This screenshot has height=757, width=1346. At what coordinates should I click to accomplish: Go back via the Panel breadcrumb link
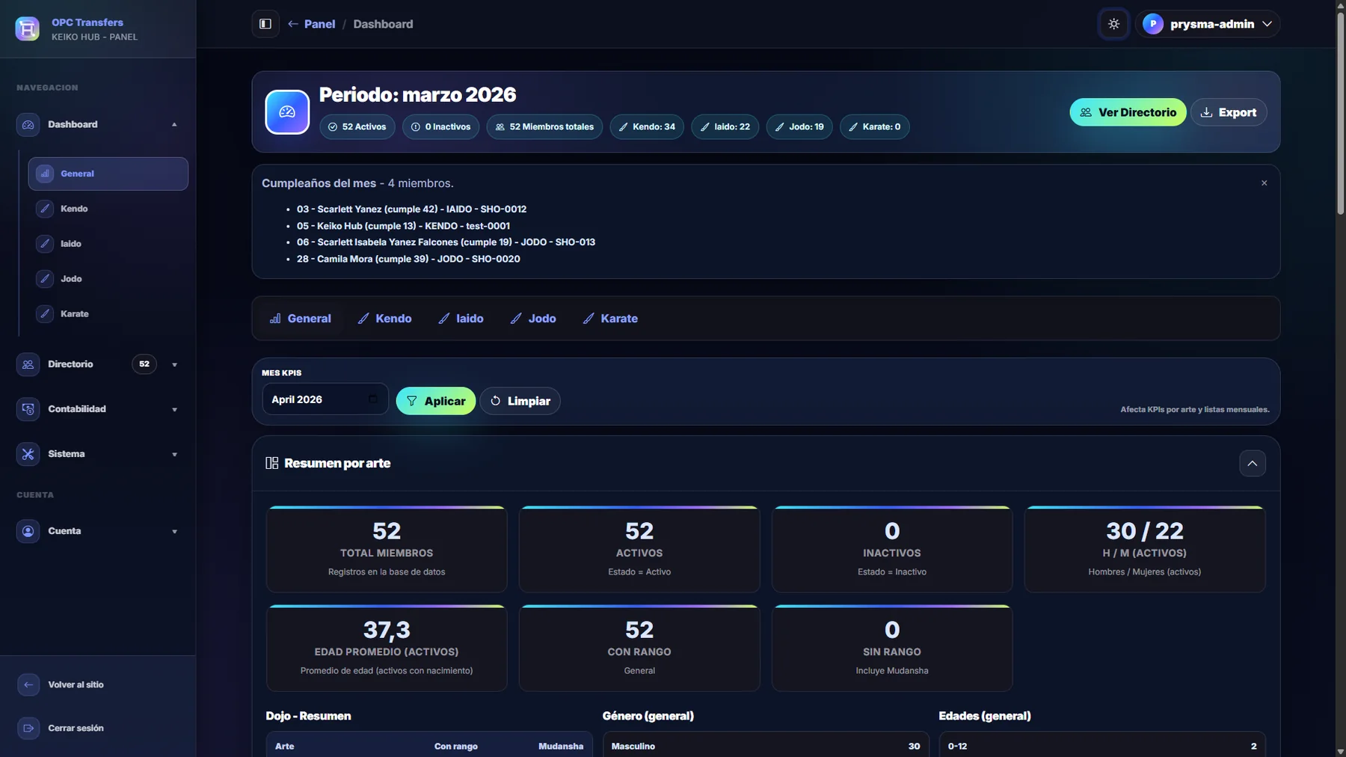tap(312, 24)
